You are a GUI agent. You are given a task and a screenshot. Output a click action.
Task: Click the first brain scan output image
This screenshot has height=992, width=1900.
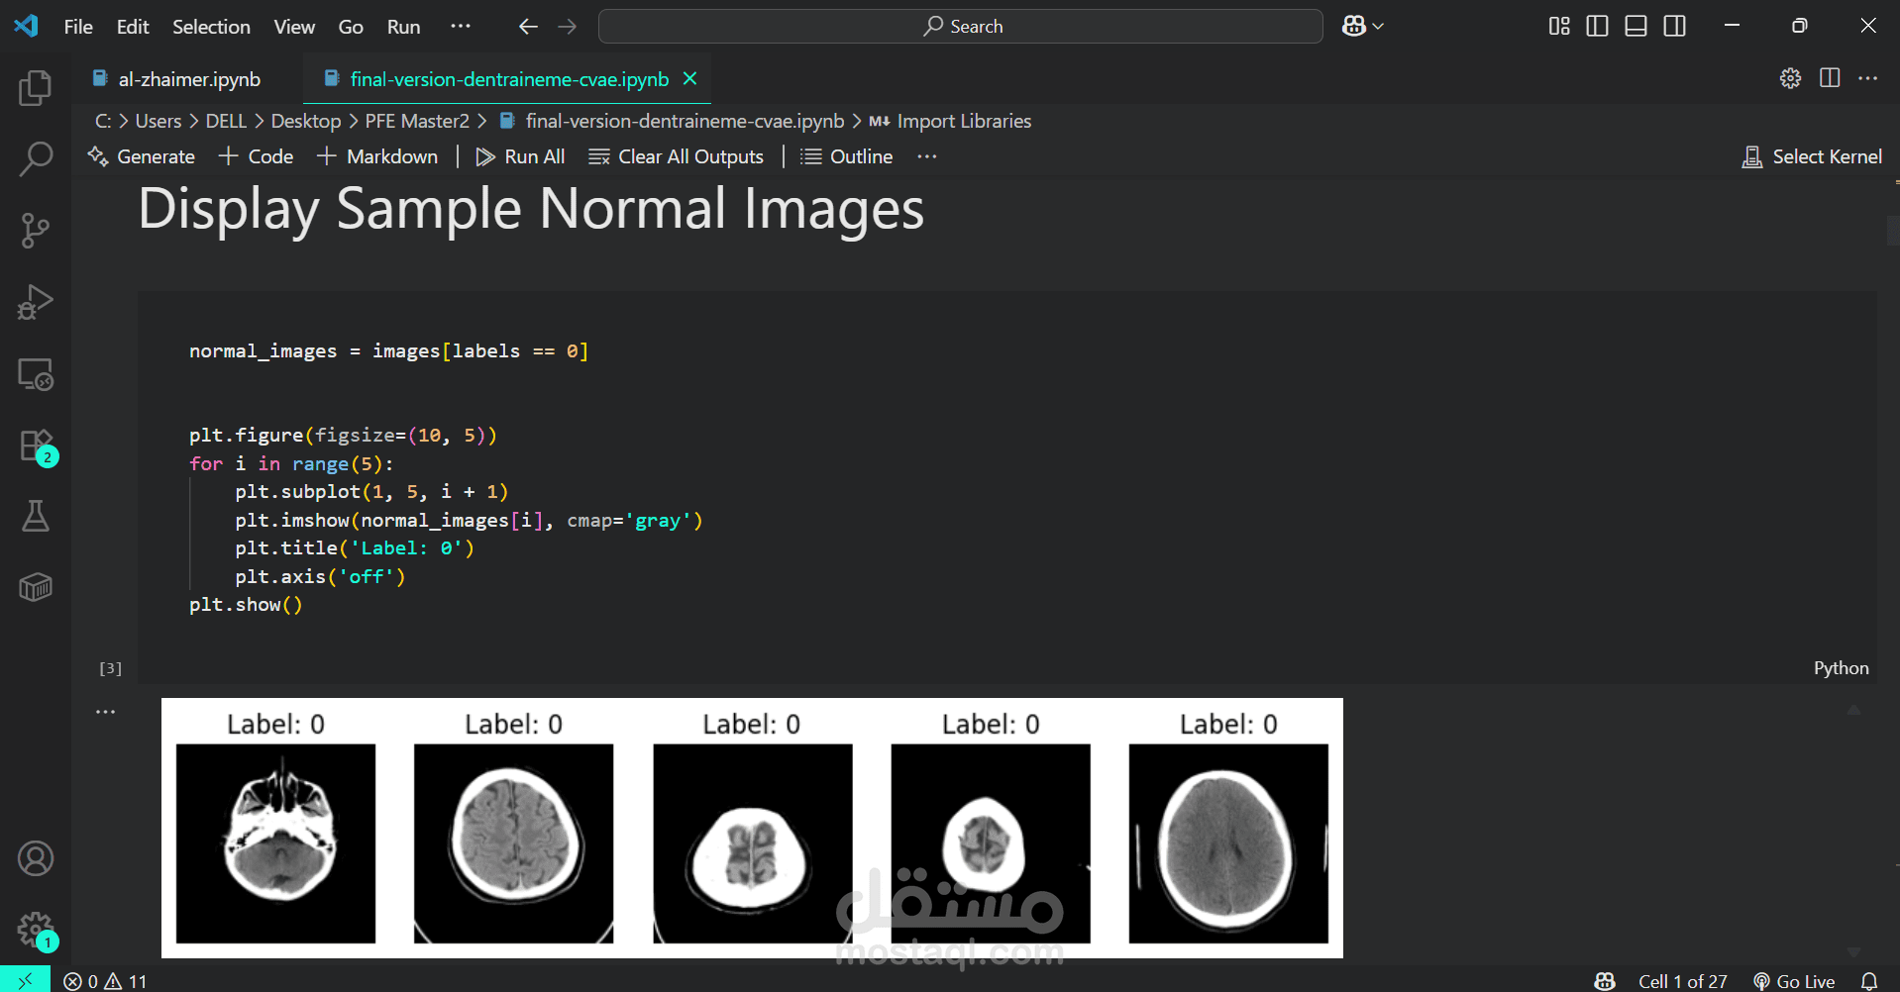point(275,843)
